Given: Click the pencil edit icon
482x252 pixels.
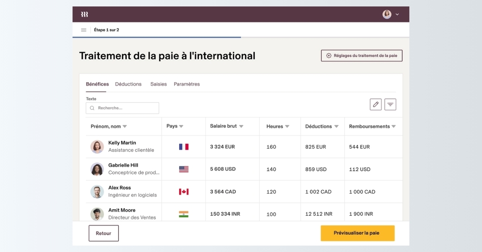Looking at the screenshot, I should point(376,104).
